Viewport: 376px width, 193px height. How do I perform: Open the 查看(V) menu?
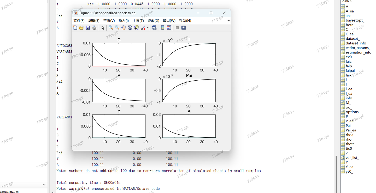109,21
